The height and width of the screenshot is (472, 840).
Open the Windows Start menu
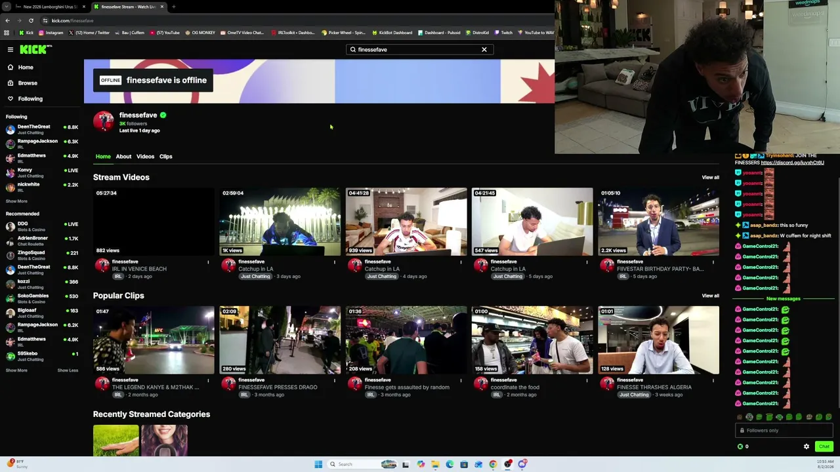click(x=318, y=464)
